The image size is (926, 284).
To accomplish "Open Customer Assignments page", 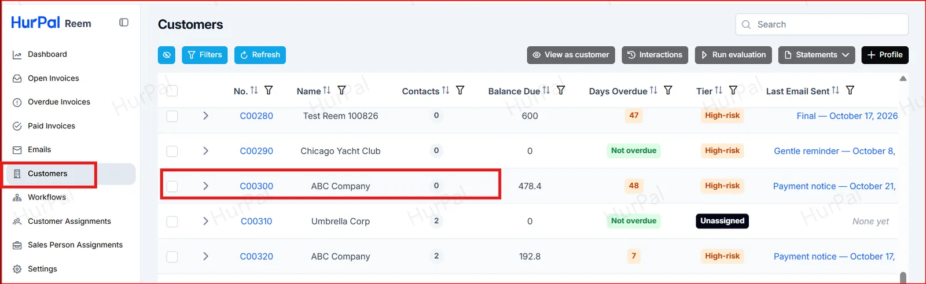I will point(69,221).
